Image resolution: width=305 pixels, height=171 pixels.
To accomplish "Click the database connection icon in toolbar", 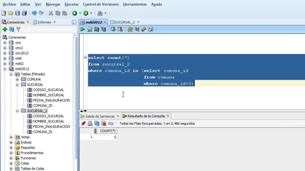I will tap(100, 13).
